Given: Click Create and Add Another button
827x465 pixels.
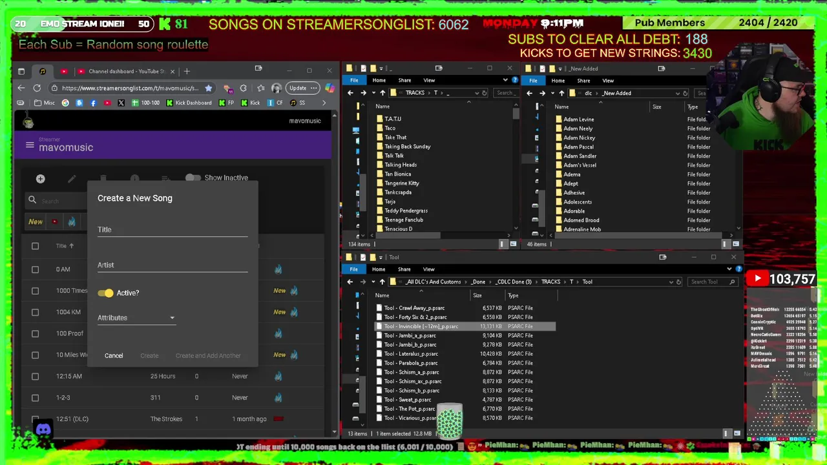Looking at the screenshot, I should (x=208, y=355).
